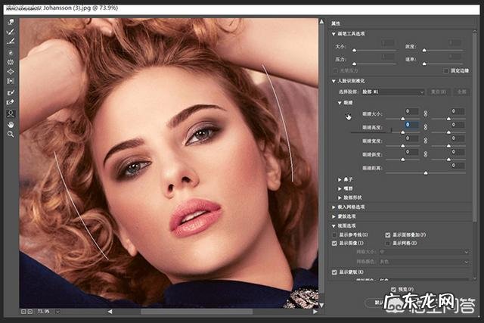Select the Forward Warp tool
The height and width of the screenshot is (323, 484).
pyautogui.click(x=11, y=22)
